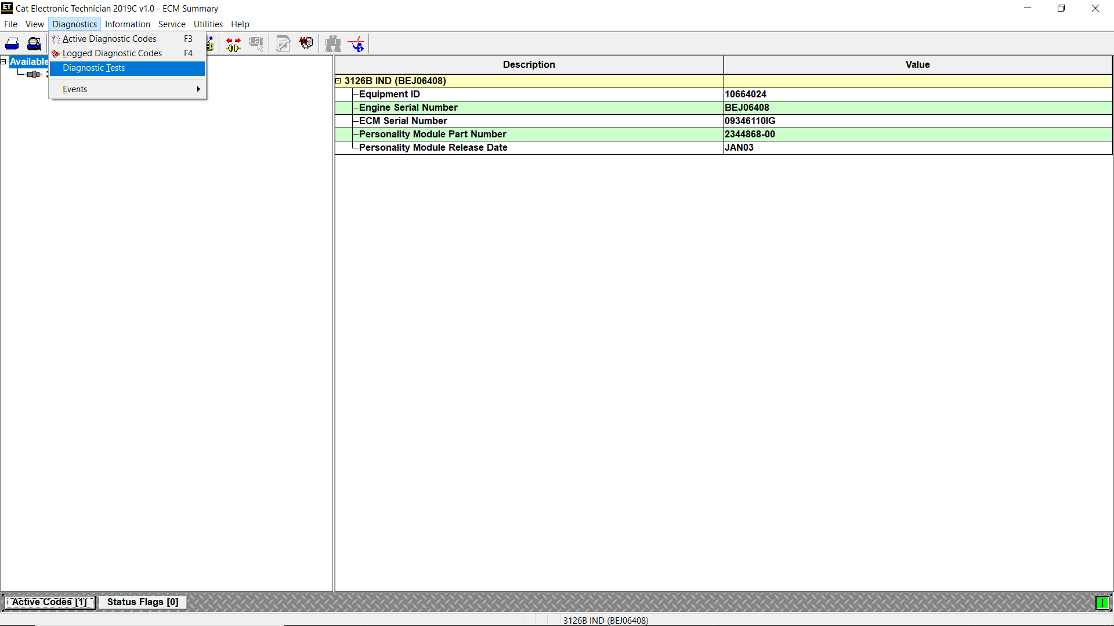Open the Utilities menu
Image resolution: width=1114 pixels, height=626 pixels.
click(x=208, y=24)
